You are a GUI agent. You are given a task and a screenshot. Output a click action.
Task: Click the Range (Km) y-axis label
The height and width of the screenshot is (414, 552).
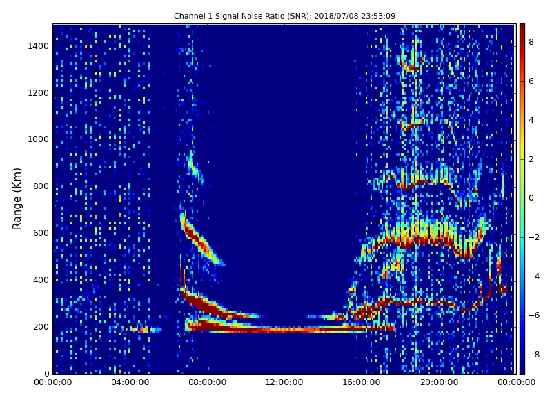point(17,199)
